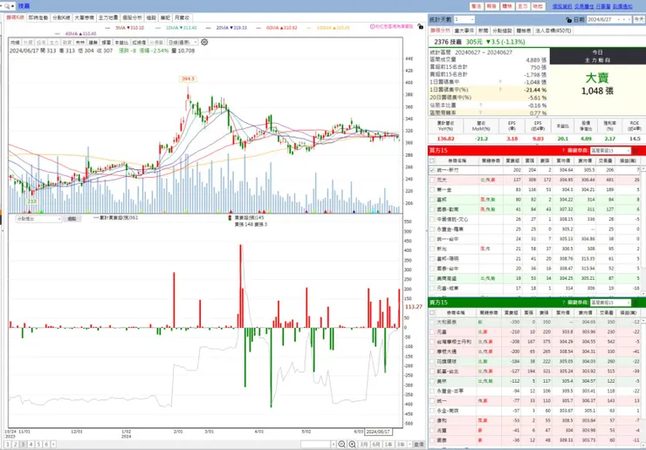646x450 pixels.
Task: Open the 新聞 tab in right panel
Action: tap(483, 31)
